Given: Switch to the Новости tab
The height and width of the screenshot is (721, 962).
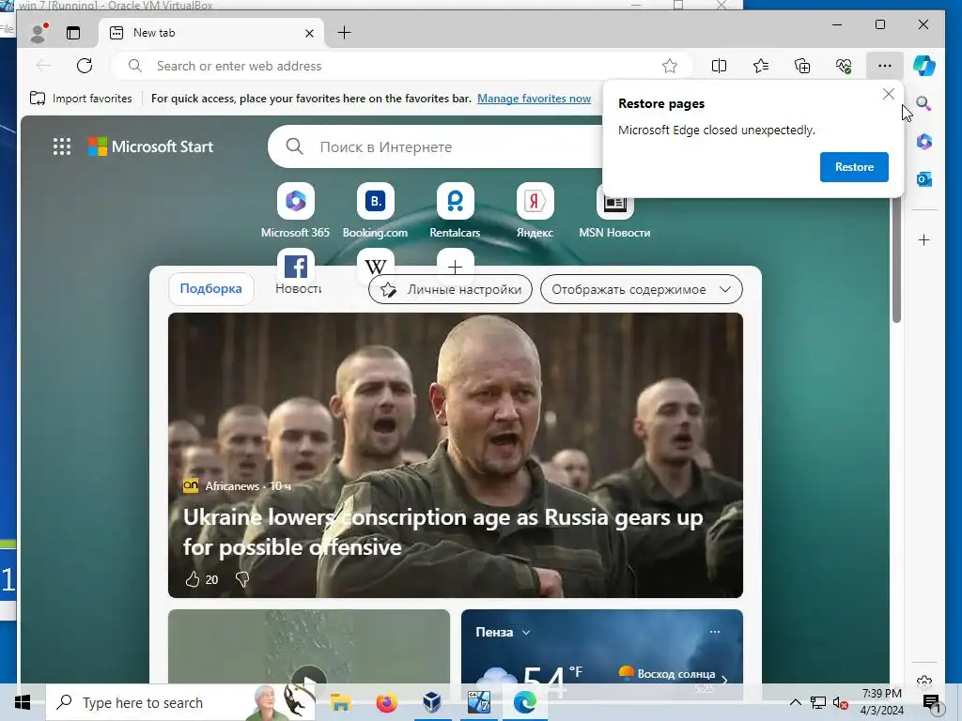Looking at the screenshot, I should click(298, 289).
